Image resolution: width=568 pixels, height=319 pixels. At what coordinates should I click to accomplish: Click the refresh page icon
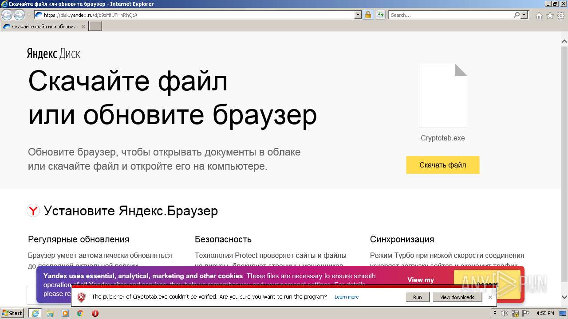(380, 15)
